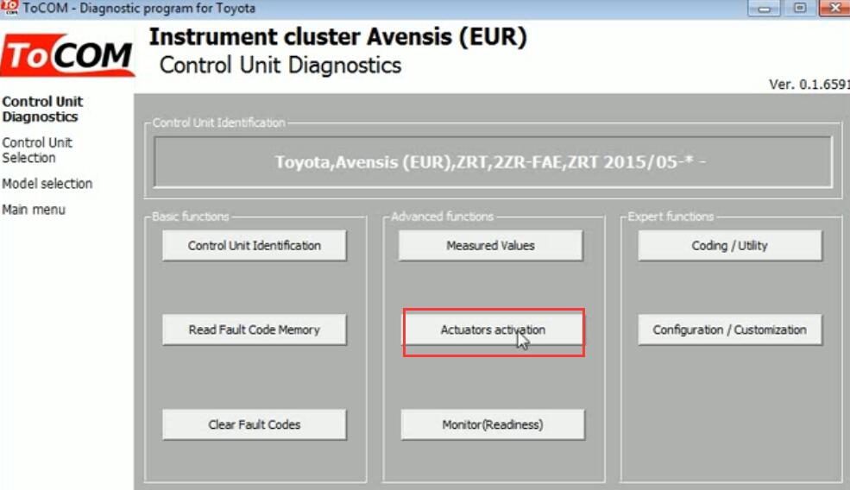850x490 pixels.
Task: Open Coding / Utility
Action: (x=730, y=246)
